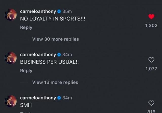Unlike the "NO LOYALTY IN SPORTS!!!" comment

tap(151, 17)
